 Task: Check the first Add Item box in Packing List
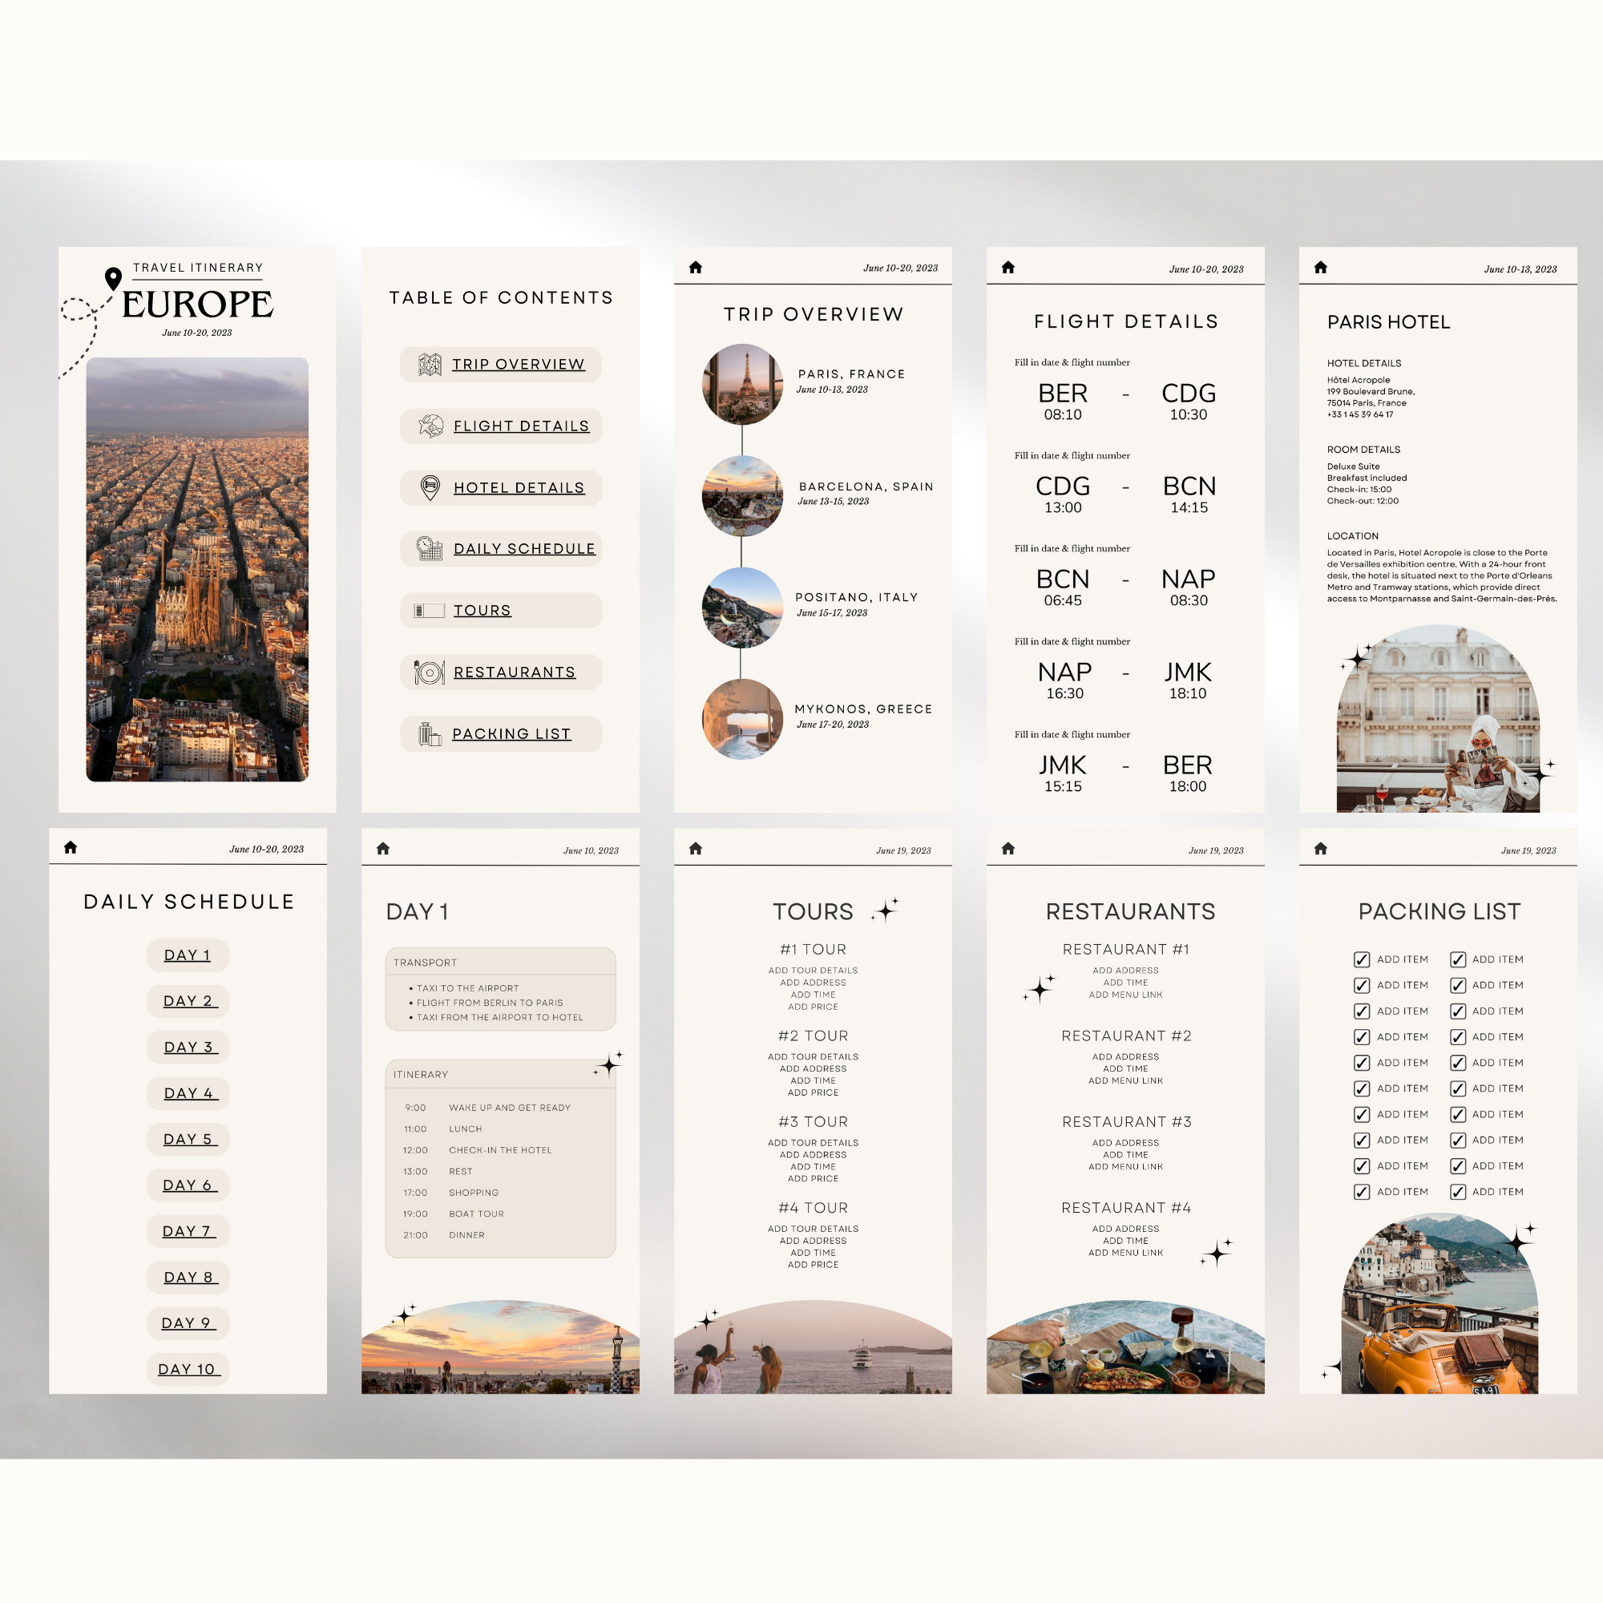point(1362,959)
